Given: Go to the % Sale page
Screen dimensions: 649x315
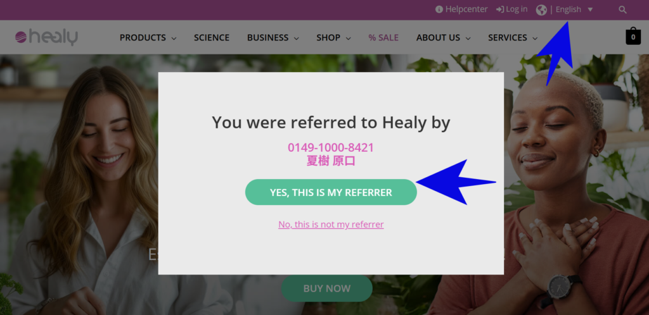Looking at the screenshot, I should click(x=383, y=37).
